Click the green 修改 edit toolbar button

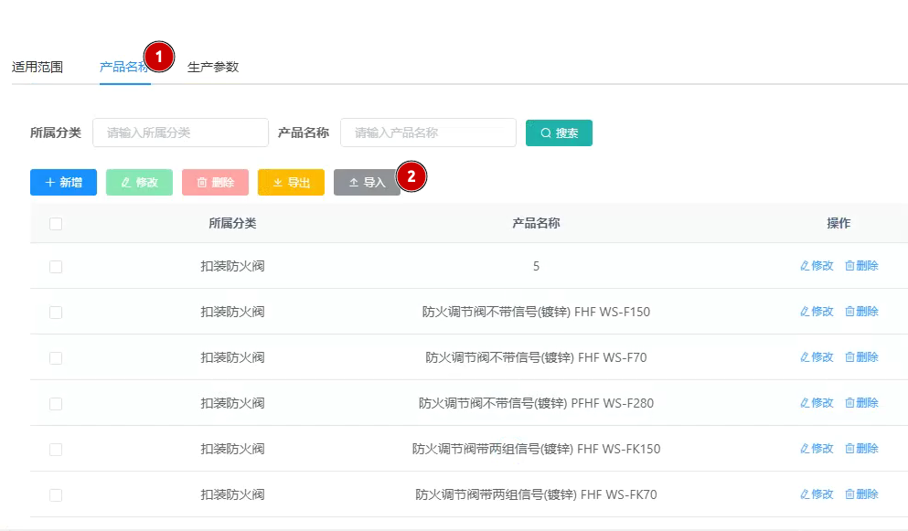click(139, 182)
